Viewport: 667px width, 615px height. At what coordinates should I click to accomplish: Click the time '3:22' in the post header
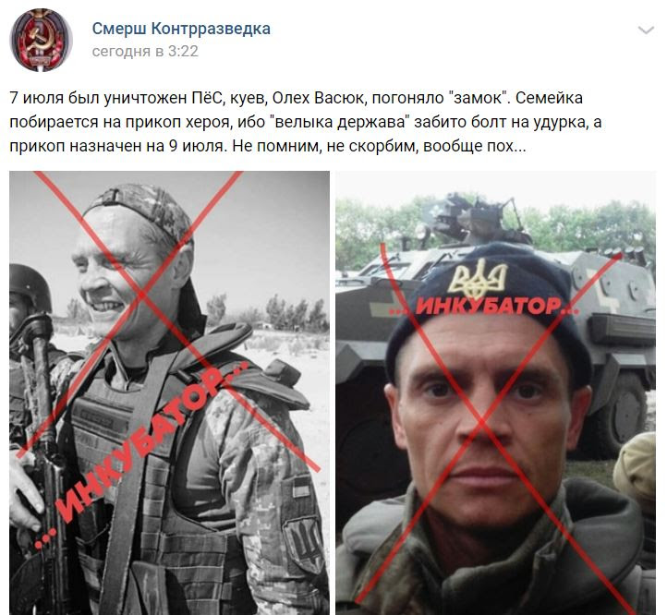(183, 52)
